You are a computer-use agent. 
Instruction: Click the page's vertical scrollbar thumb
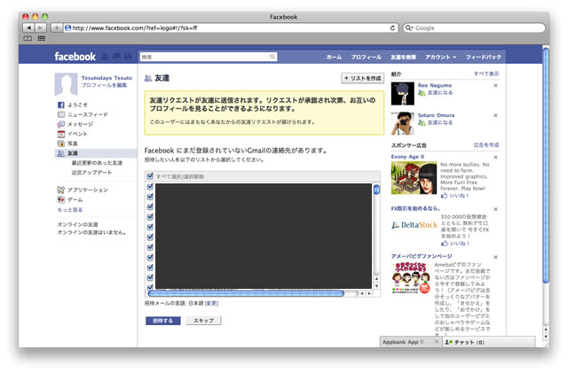(546, 165)
